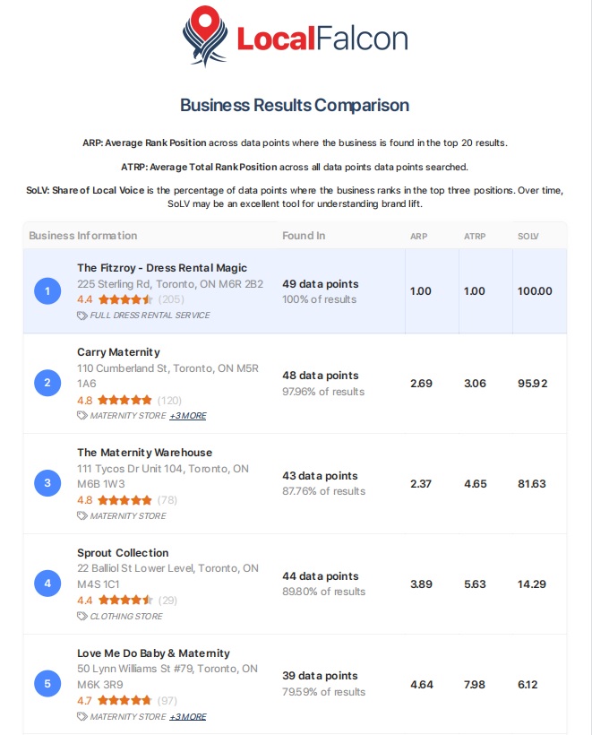This screenshot has height=735, width=592.
Task: Click rank badge number 5
Action: 47,683
